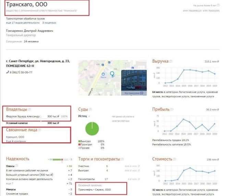Click the green court results pie chart
The height and width of the screenshot is (196, 231).
pos(92,129)
